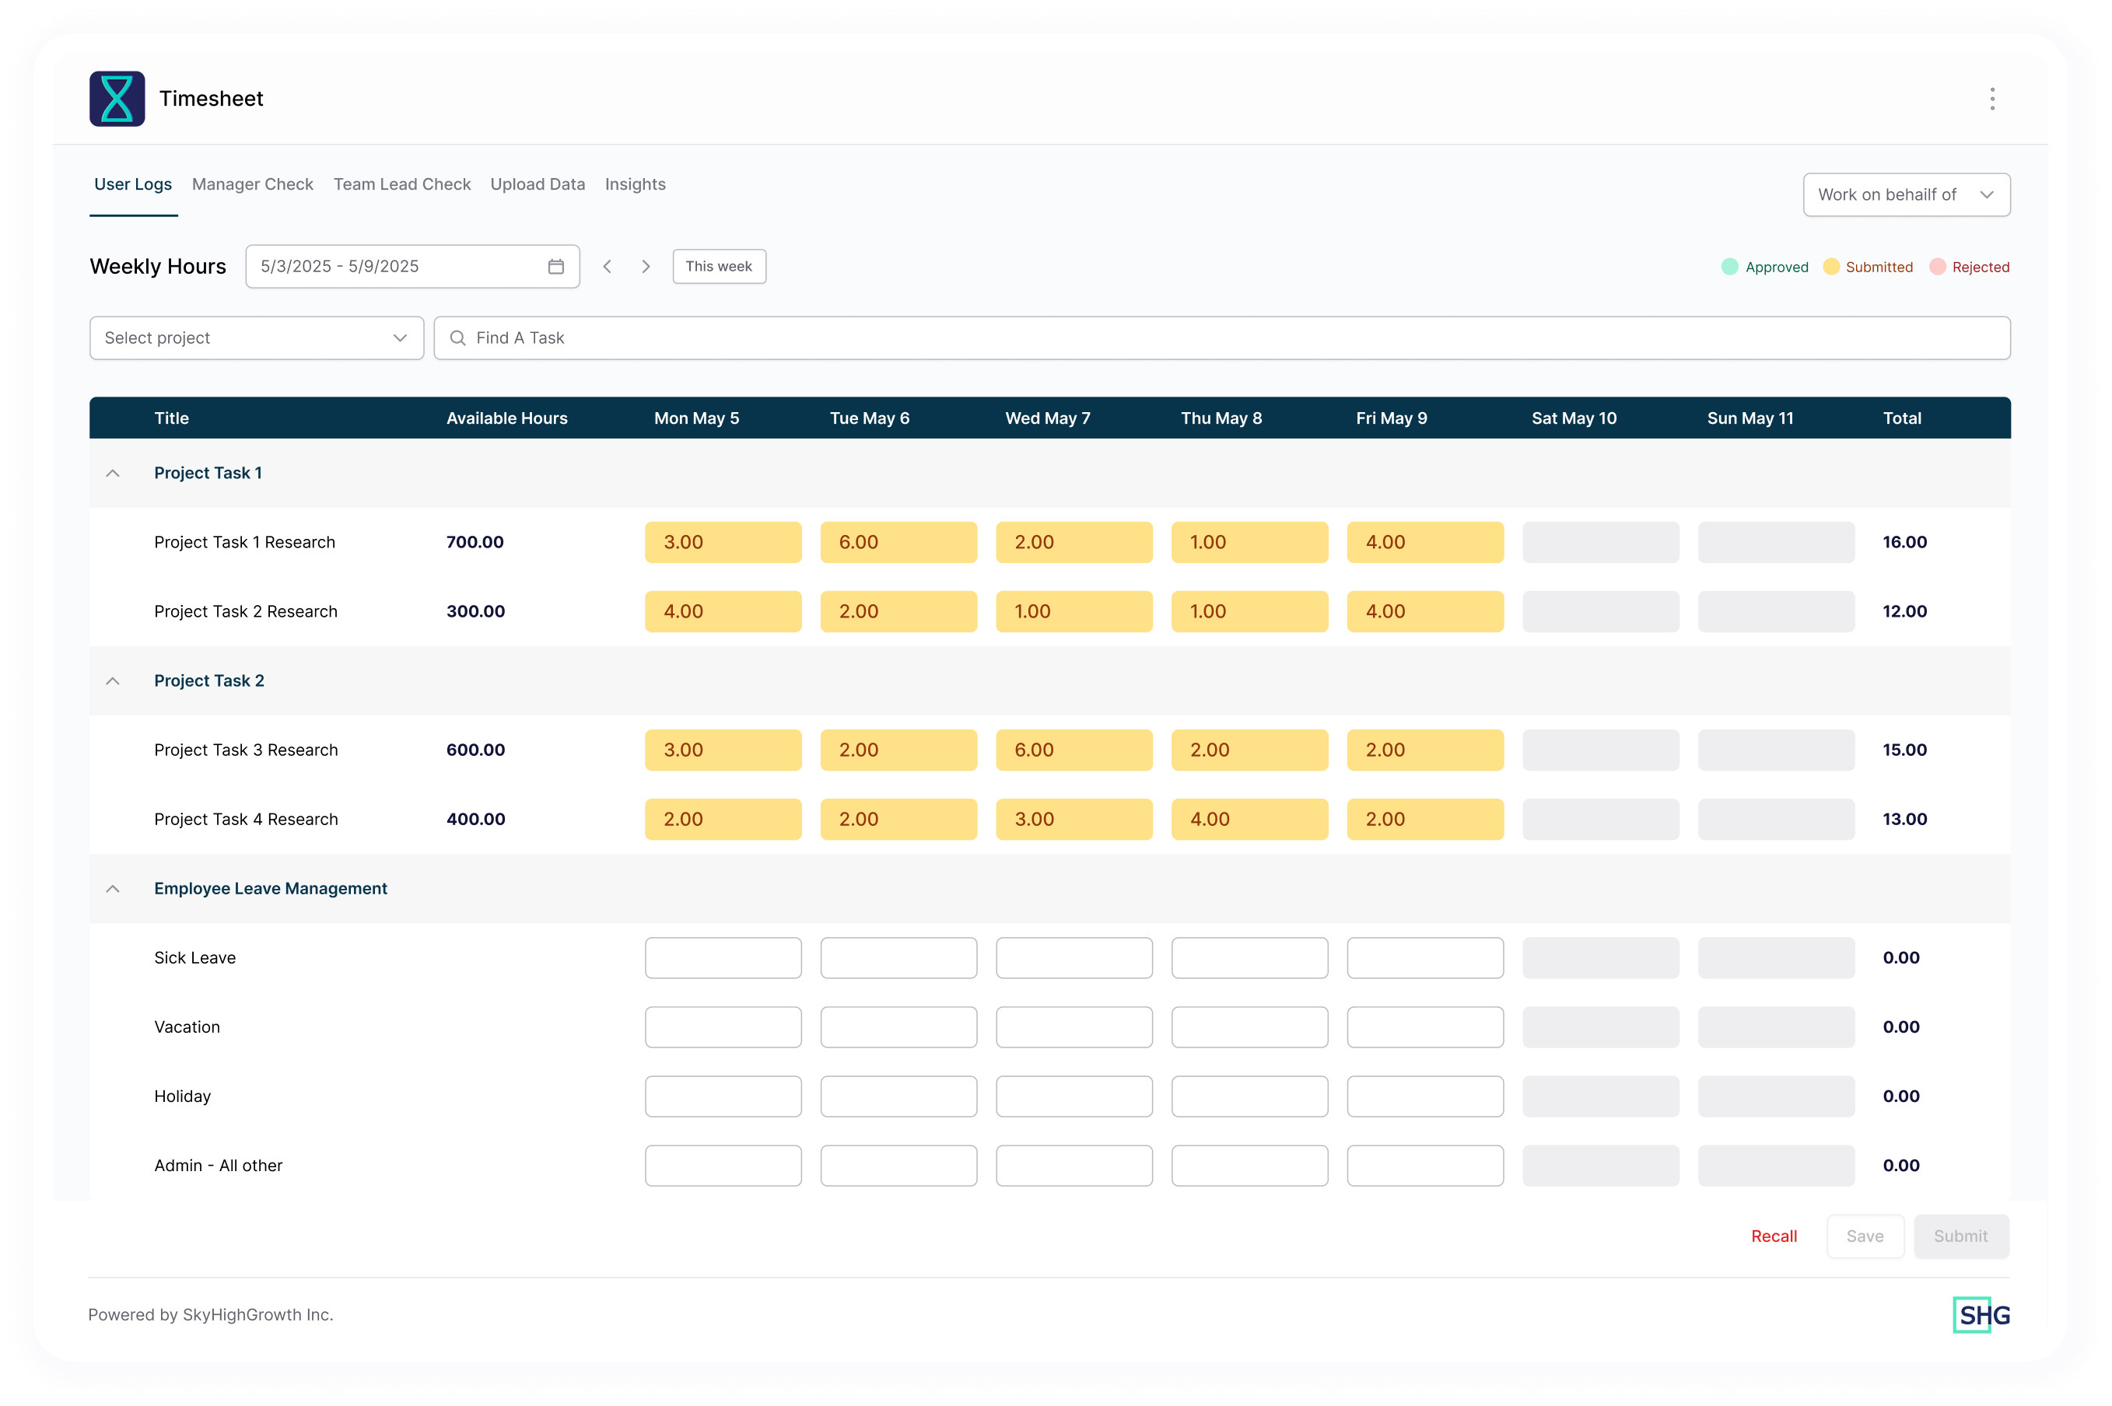Open the Select project dropdown
This screenshot has width=2112, height=1406.
click(x=257, y=338)
